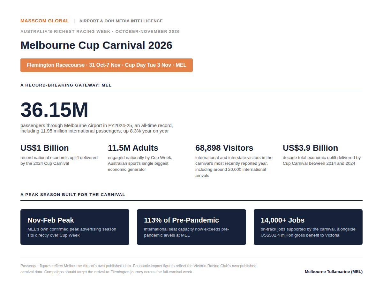Screen dimensions: 383x288
Task: Click the US$3.9 Billion stat heading
Action: click(x=311, y=148)
